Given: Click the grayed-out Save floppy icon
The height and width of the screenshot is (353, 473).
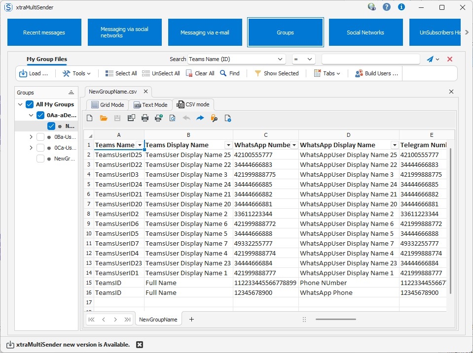Looking at the screenshot, I should tap(117, 118).
